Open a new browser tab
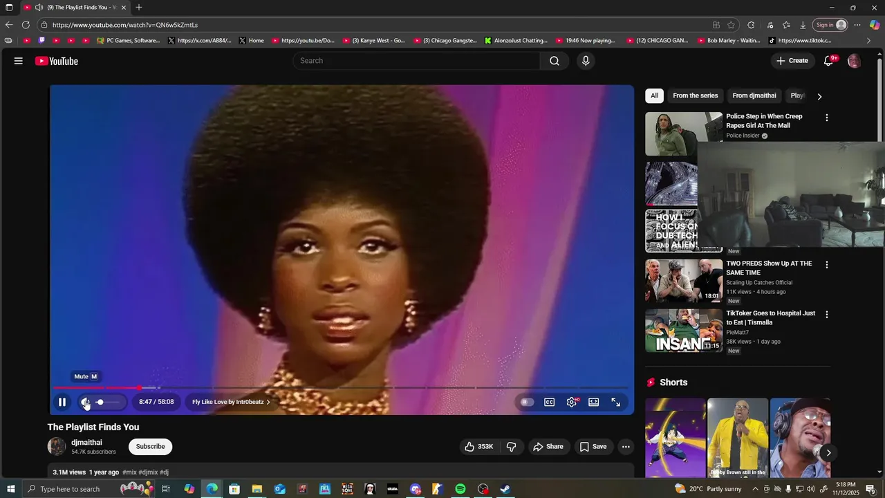The image size is (885, 498). pyautogui.click(x=139, y=8)
